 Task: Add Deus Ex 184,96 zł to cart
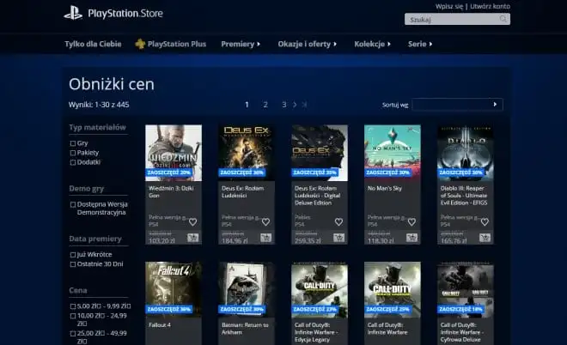[x=265, y=238]
